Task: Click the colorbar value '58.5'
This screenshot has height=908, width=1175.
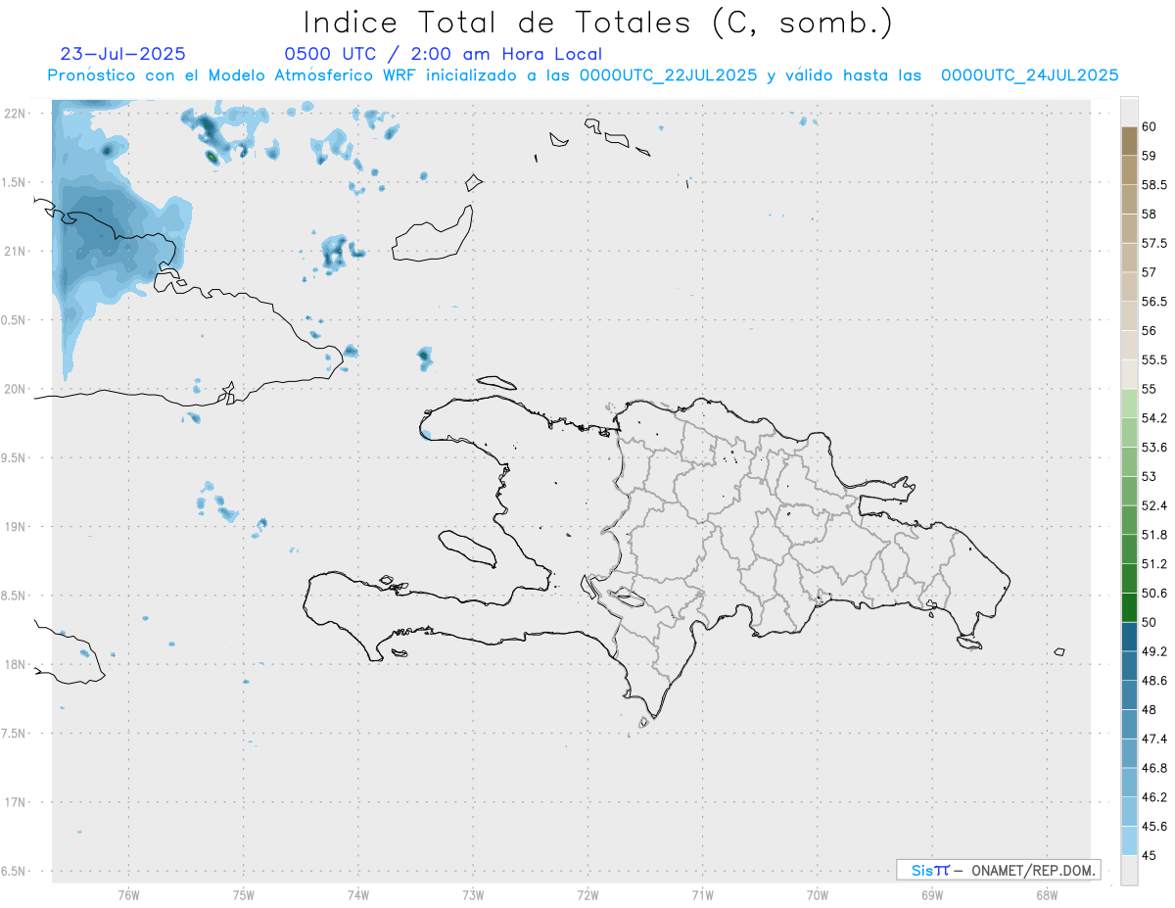Action: [x=1154, y=185]
